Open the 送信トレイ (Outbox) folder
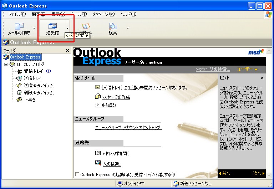 click(32, 78)
